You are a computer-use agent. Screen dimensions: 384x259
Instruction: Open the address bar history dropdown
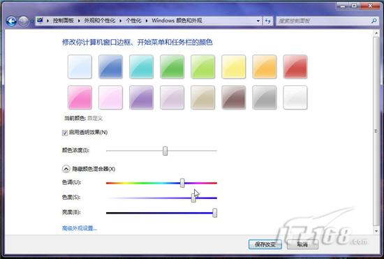(258, 21)
